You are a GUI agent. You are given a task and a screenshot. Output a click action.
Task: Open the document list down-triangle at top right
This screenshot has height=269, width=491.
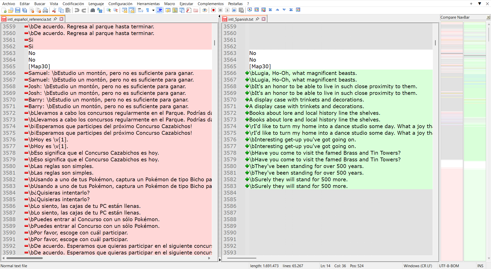pos(479,4)
